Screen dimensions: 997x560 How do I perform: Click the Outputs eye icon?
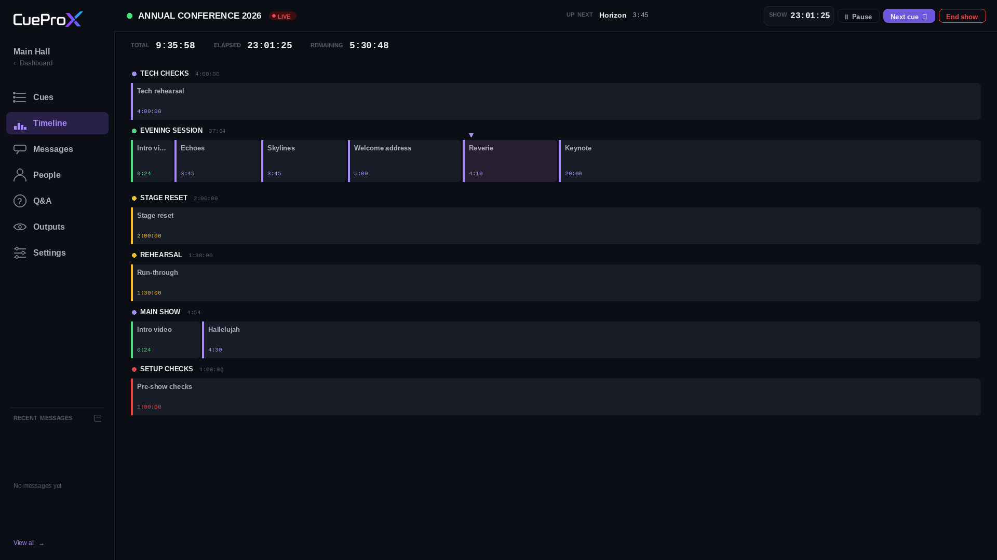pos(20,227)
